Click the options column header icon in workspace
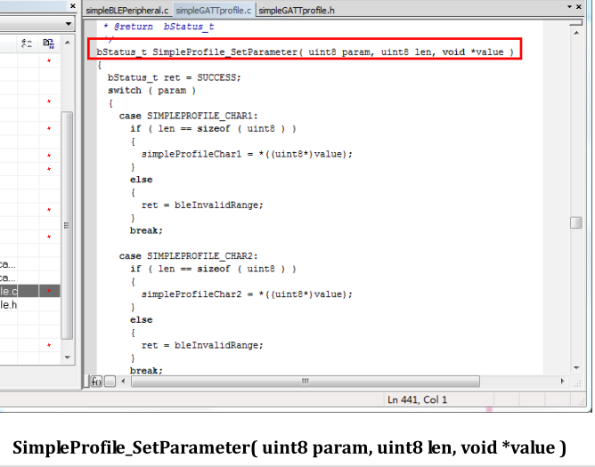 click(48, 43)
